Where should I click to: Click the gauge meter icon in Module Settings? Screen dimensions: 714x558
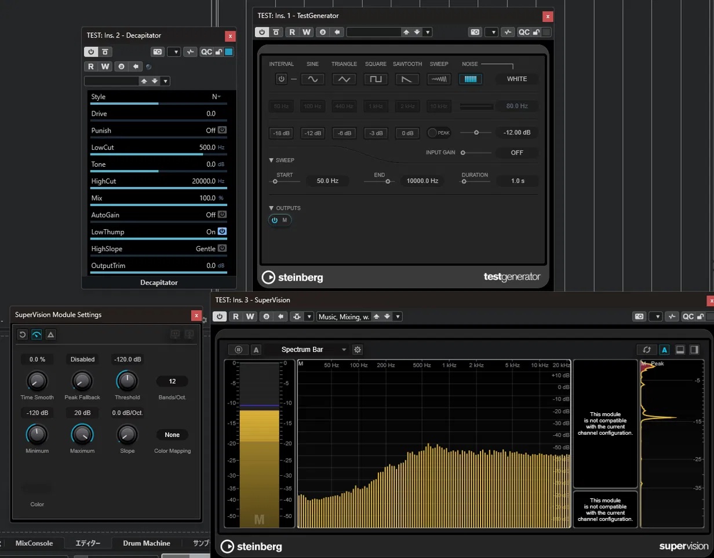pyautogui.click(x=37, y=335)
